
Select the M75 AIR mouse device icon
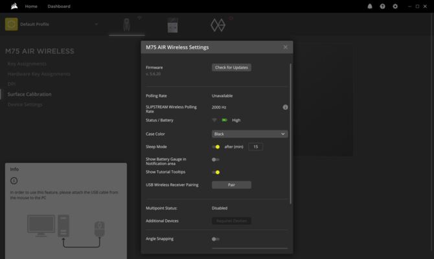point(126,25)
